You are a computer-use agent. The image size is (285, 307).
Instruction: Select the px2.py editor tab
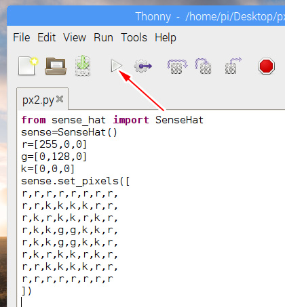[x=38, y=100]
